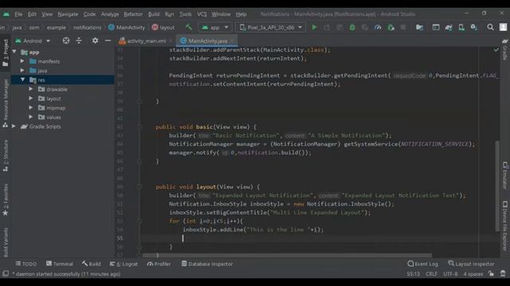Fold the basic(View view) method

point(139,127)
